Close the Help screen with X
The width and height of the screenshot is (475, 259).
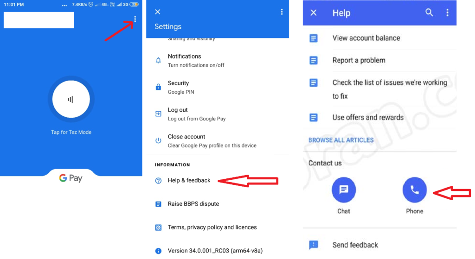click(314, 13)
